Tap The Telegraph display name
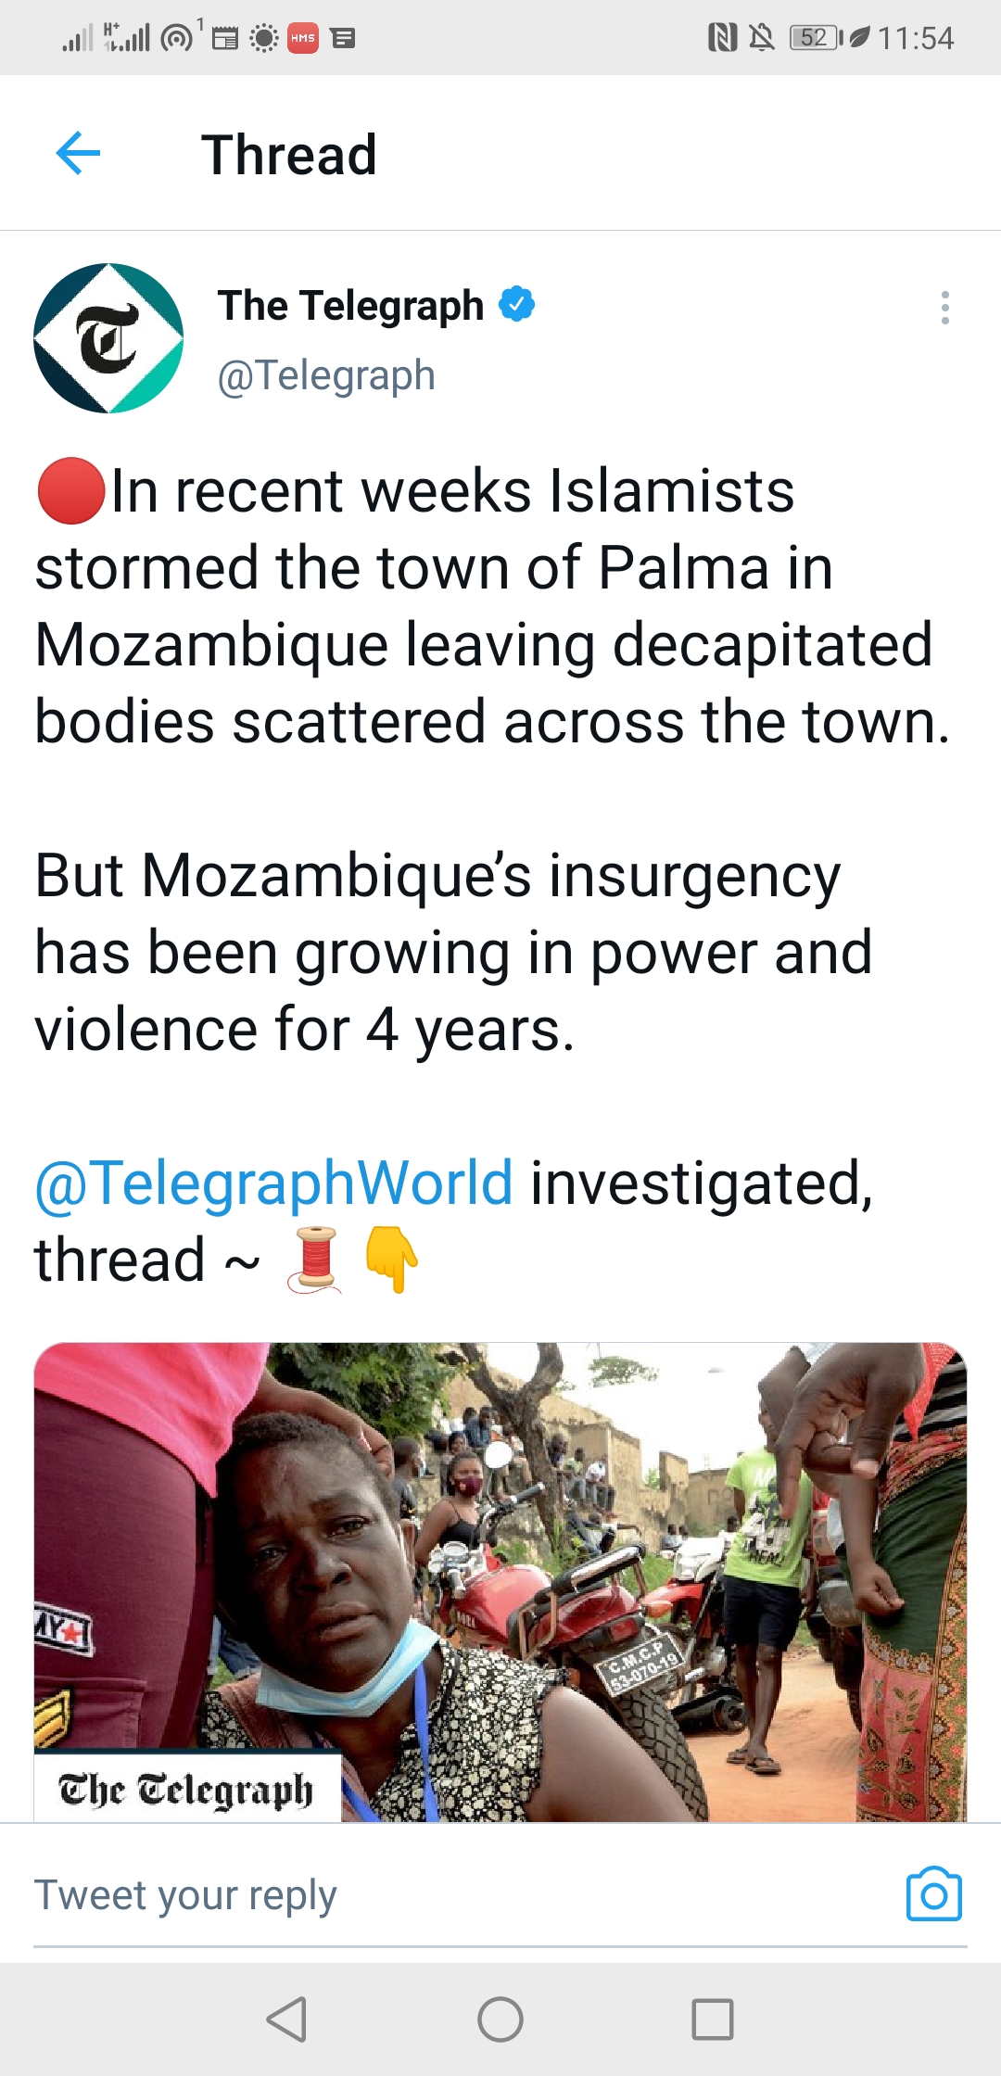 tap(350, 306)
